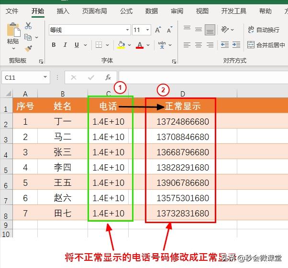Click 合并后居中 merge and center
The image size is (288, 268).
[x=266, y=45]
